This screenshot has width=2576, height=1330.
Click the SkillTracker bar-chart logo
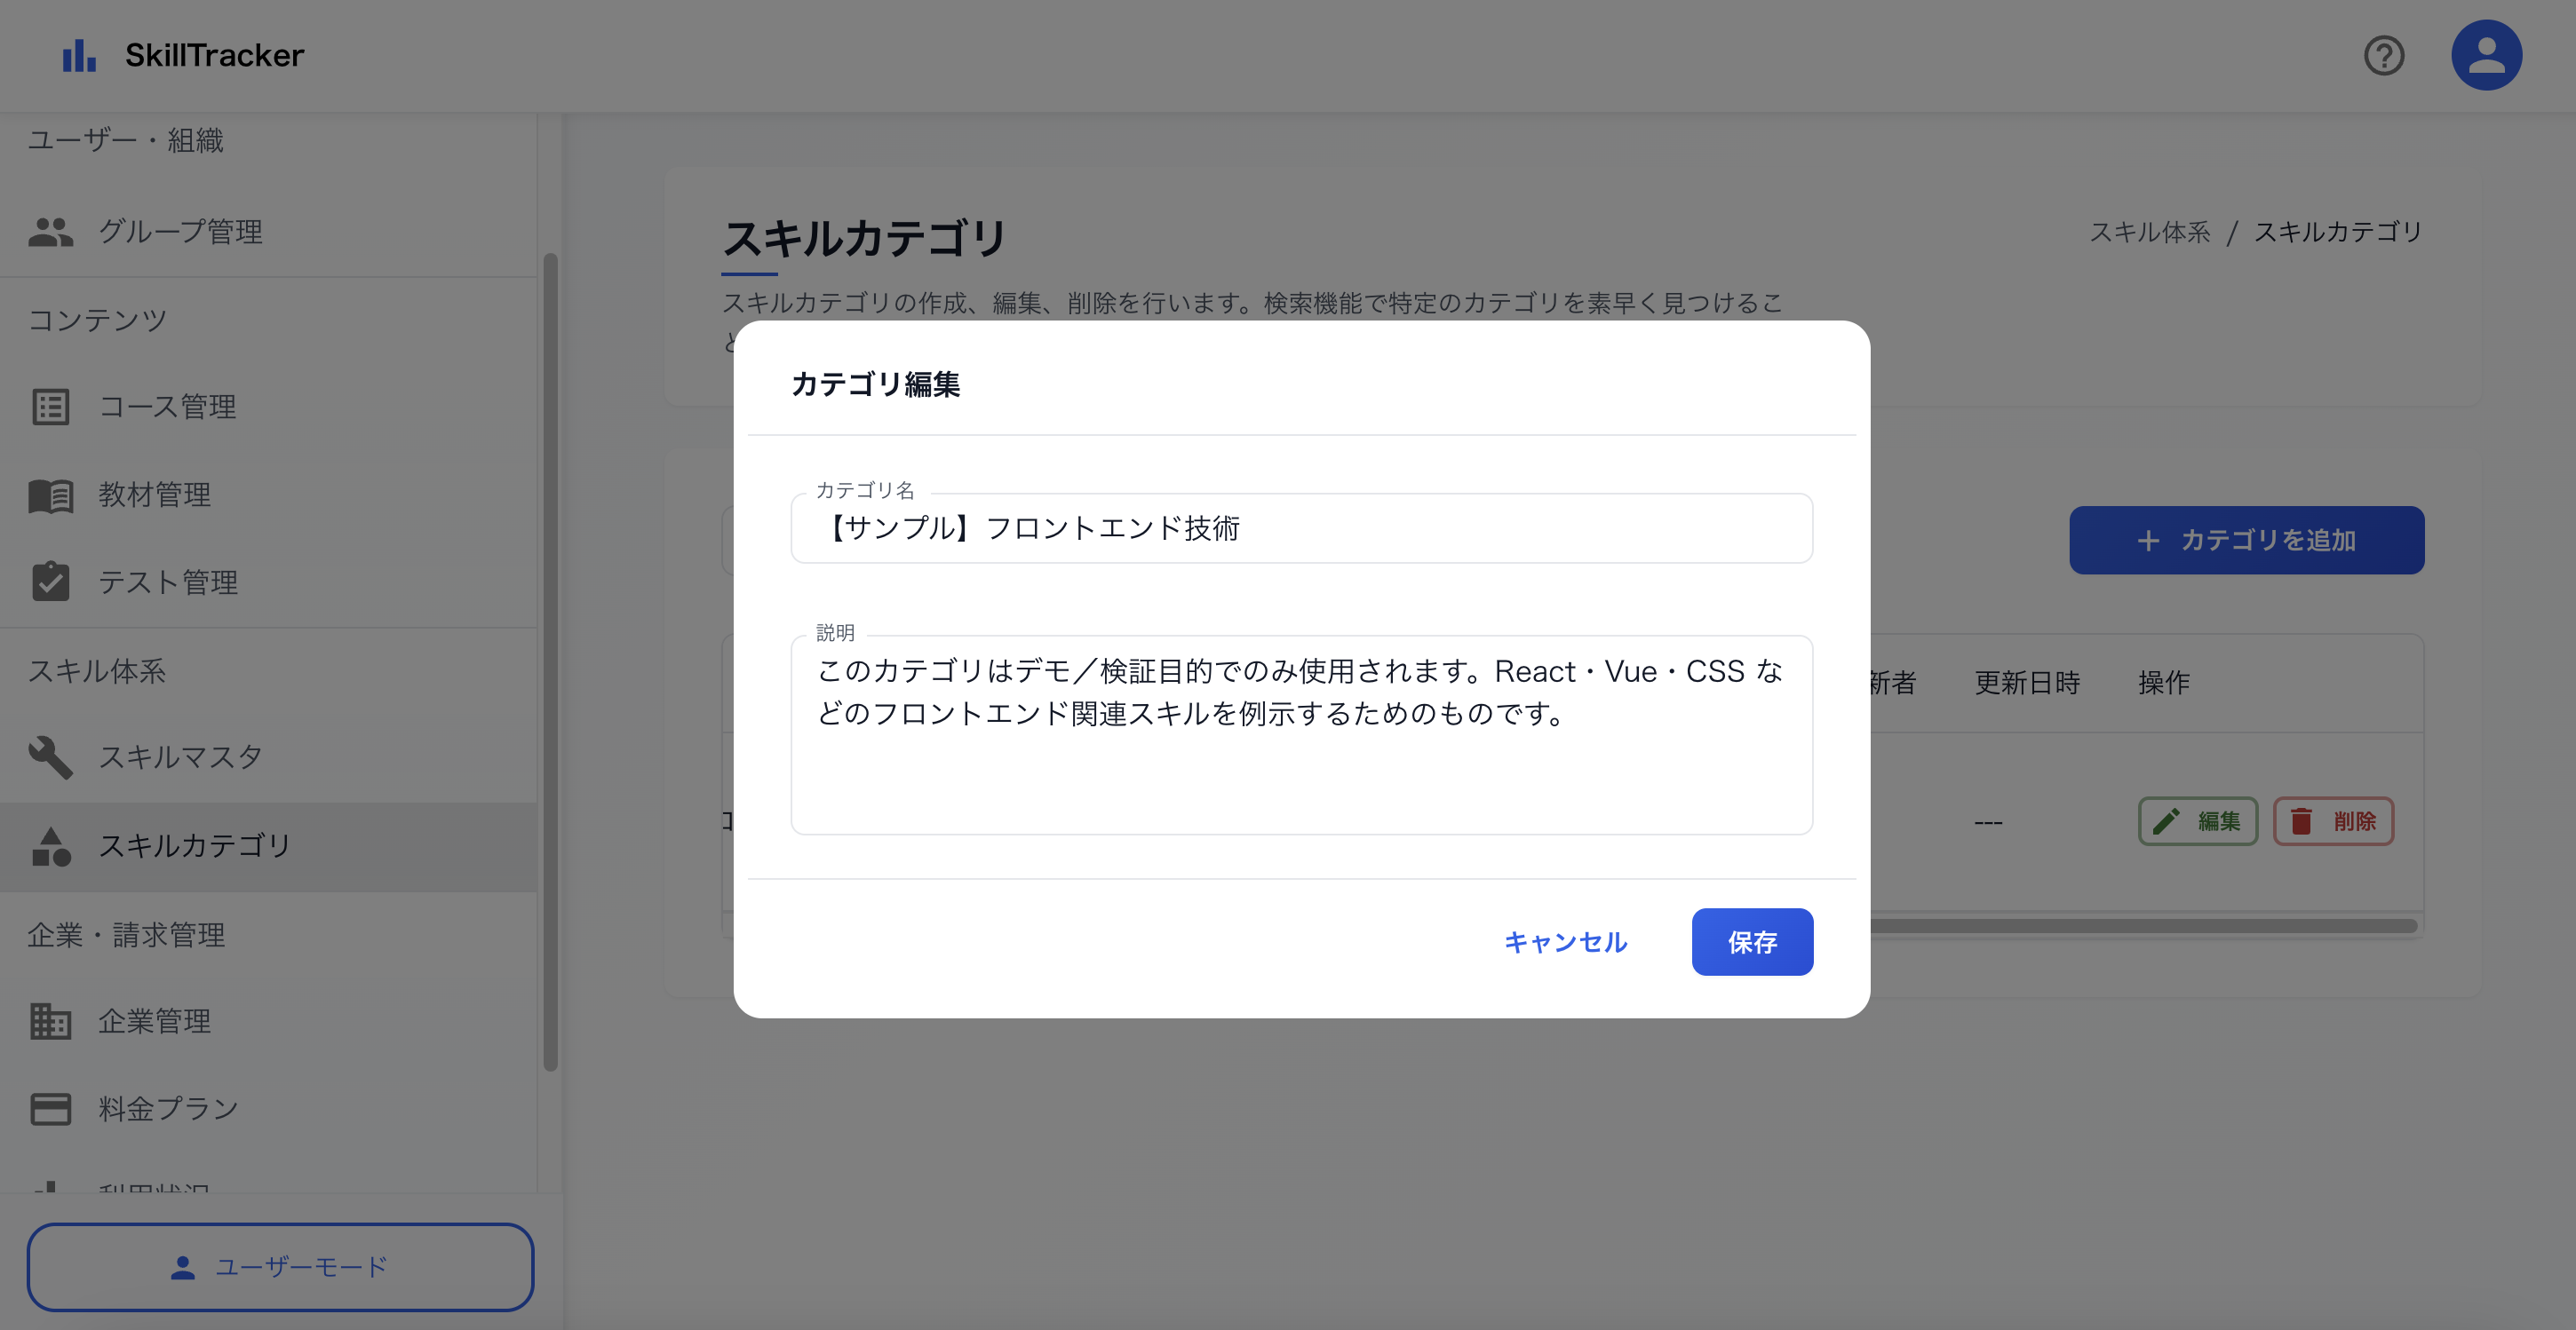(80, 55)
